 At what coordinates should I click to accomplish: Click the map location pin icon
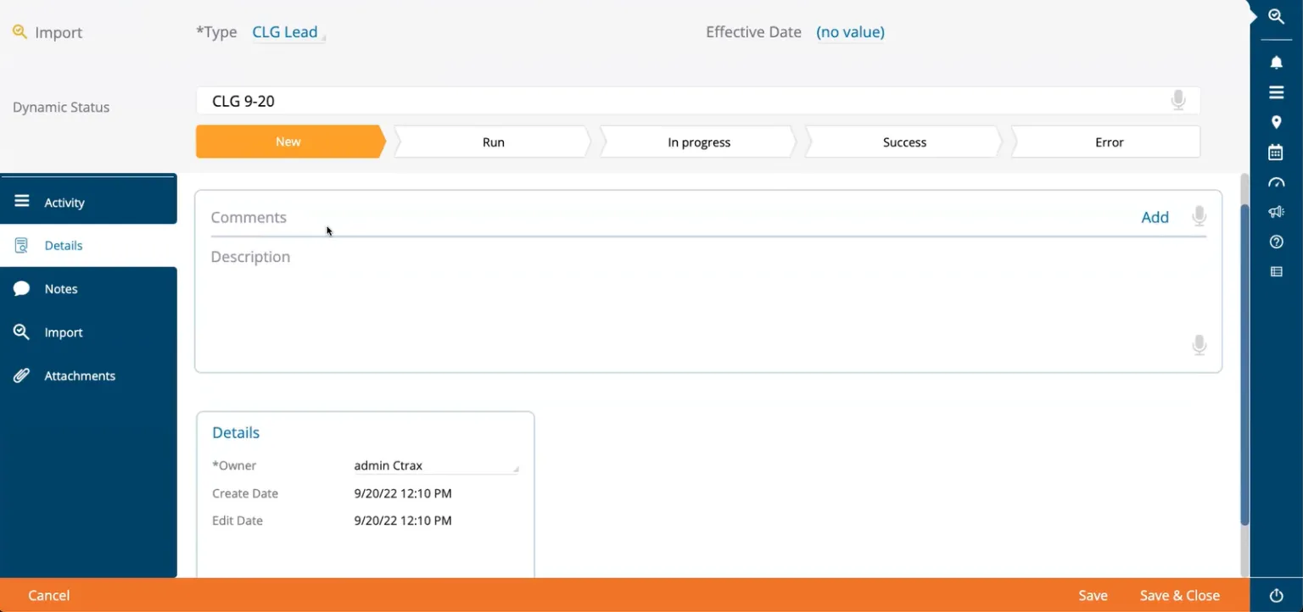(x=1276, y=123)
